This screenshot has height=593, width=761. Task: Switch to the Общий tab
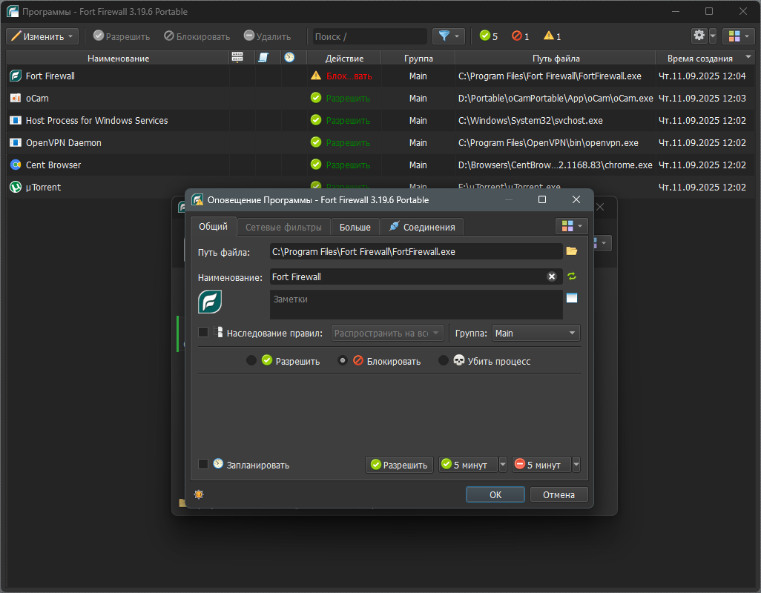[x=213, y=226]
